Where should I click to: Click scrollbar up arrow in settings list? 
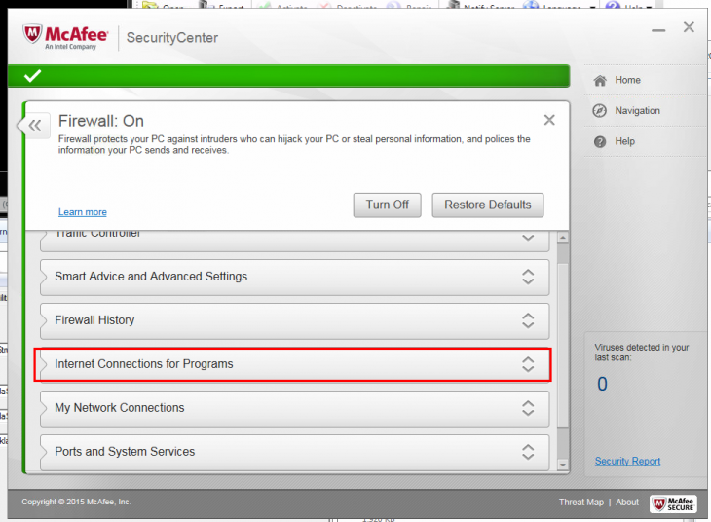point(563,238)
